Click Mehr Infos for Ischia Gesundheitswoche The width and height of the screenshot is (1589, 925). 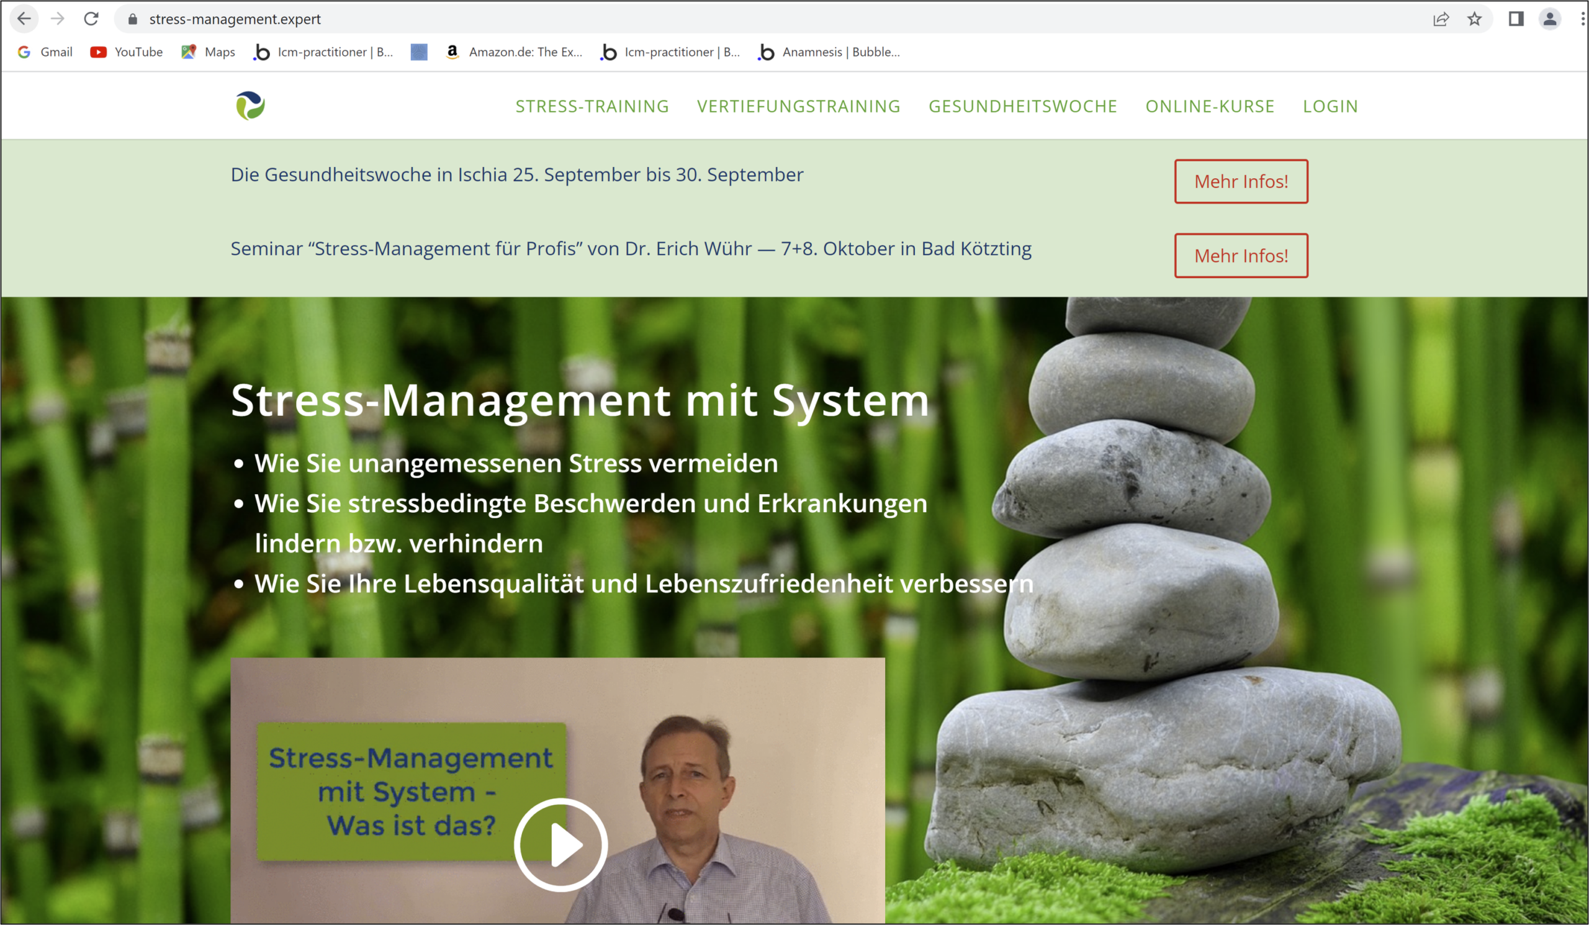[1241, 182]
